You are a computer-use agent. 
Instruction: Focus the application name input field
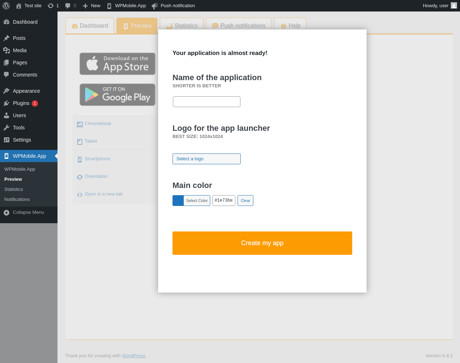coord(207,102)
